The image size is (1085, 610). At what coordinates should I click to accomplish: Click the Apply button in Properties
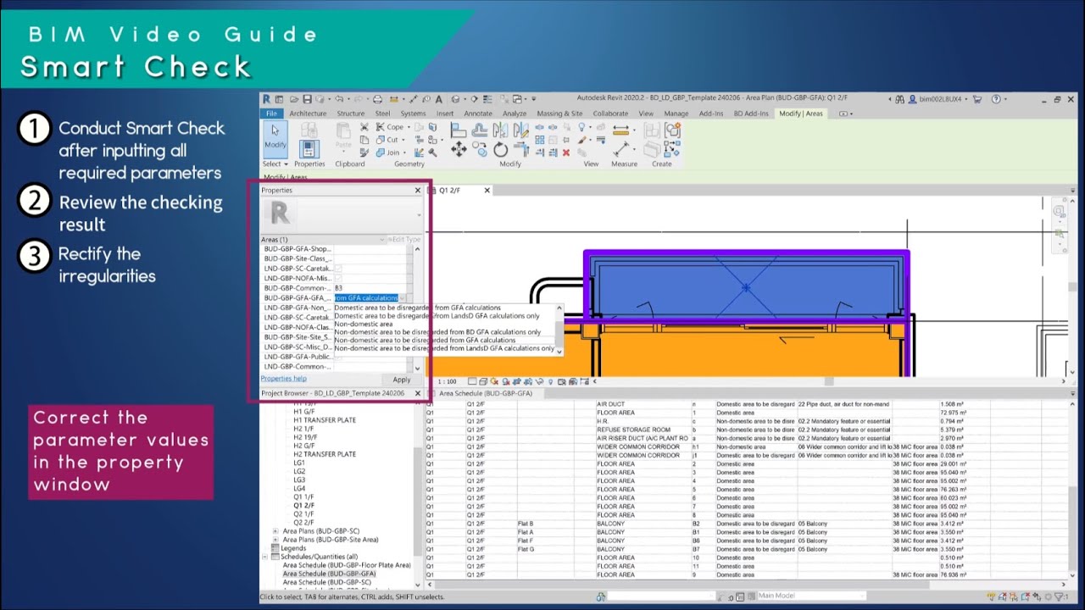[x=402, y=380]
